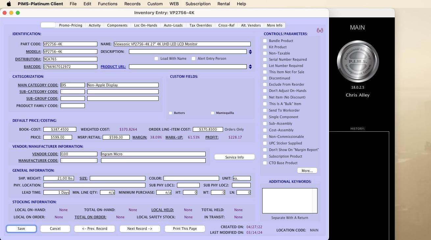The image size is (431, 240).
Task: Click the Manufacturer Code field
Action: pos(79,161)
